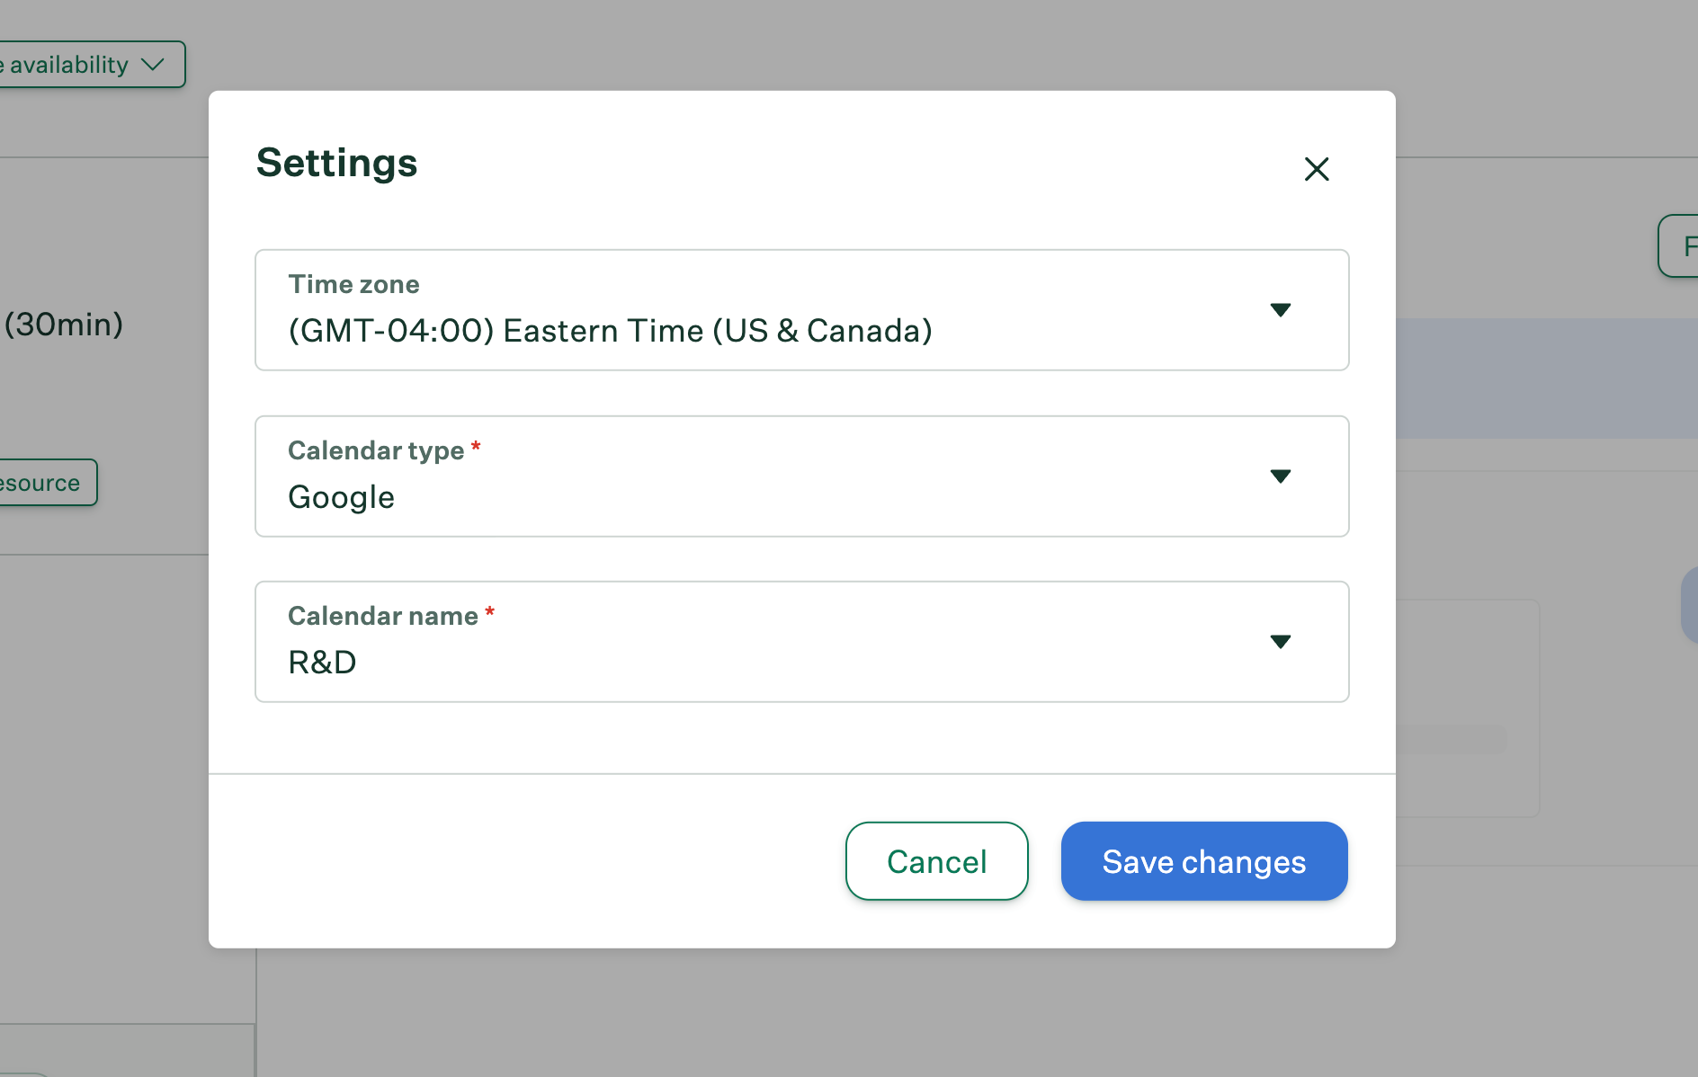Open the Time zone selector field
1698x1077 pixels.
click(x=802, y=310)
